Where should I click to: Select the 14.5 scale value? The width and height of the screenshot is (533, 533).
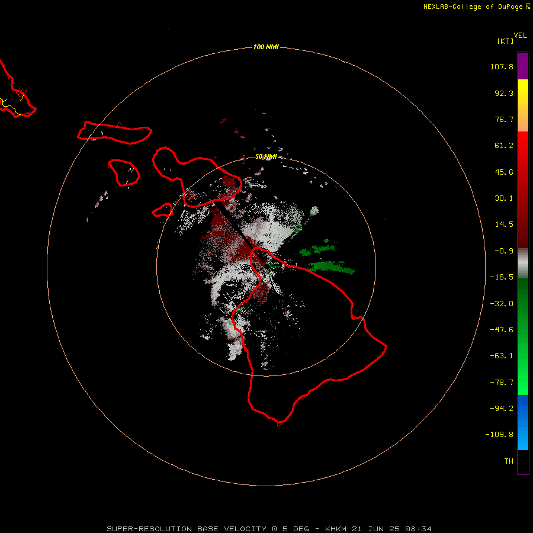[504, 224]
